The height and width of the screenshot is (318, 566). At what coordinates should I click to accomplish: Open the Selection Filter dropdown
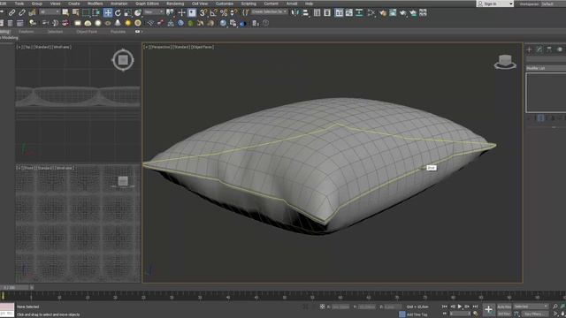click(50, 12)
